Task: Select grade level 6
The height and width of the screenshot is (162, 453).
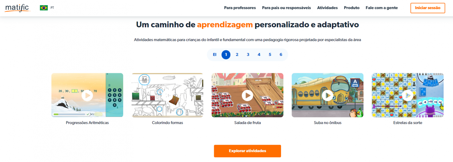Action: [x=281, y=55]
